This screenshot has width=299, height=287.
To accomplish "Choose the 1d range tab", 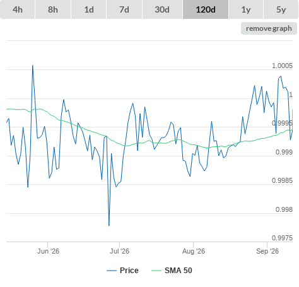I will click(x=89, y=9).
